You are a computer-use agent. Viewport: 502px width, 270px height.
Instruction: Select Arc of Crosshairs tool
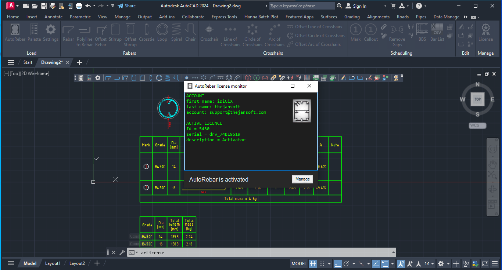(275, 35)
